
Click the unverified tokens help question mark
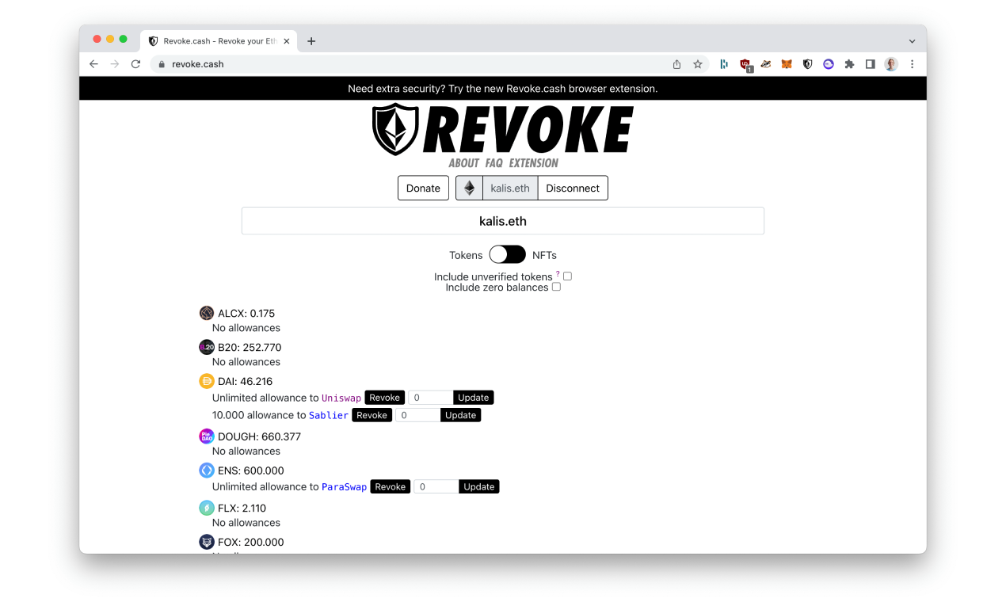[x=558, y=274]
